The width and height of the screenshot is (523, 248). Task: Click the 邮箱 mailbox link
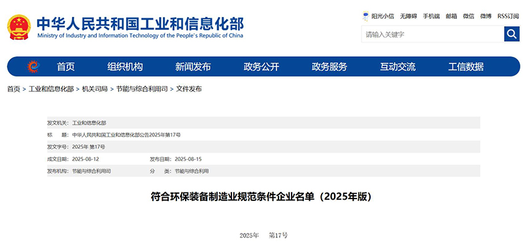tap(451, 16)
